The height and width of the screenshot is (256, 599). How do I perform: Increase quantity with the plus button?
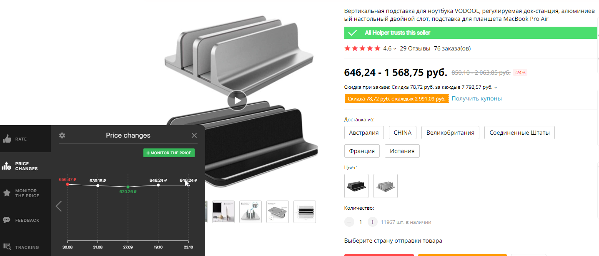pos(373,222)
